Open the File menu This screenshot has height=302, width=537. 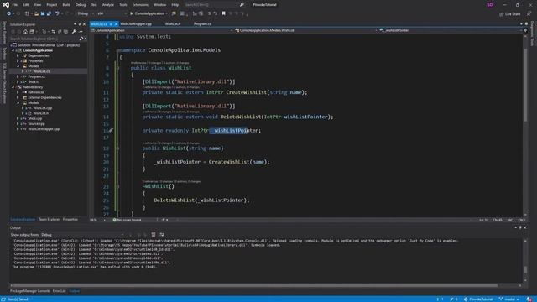15,5
